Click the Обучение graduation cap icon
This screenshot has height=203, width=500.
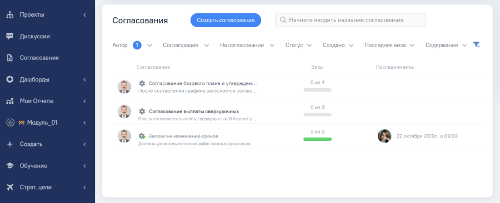pyautogui.click(x=10, y=166)
